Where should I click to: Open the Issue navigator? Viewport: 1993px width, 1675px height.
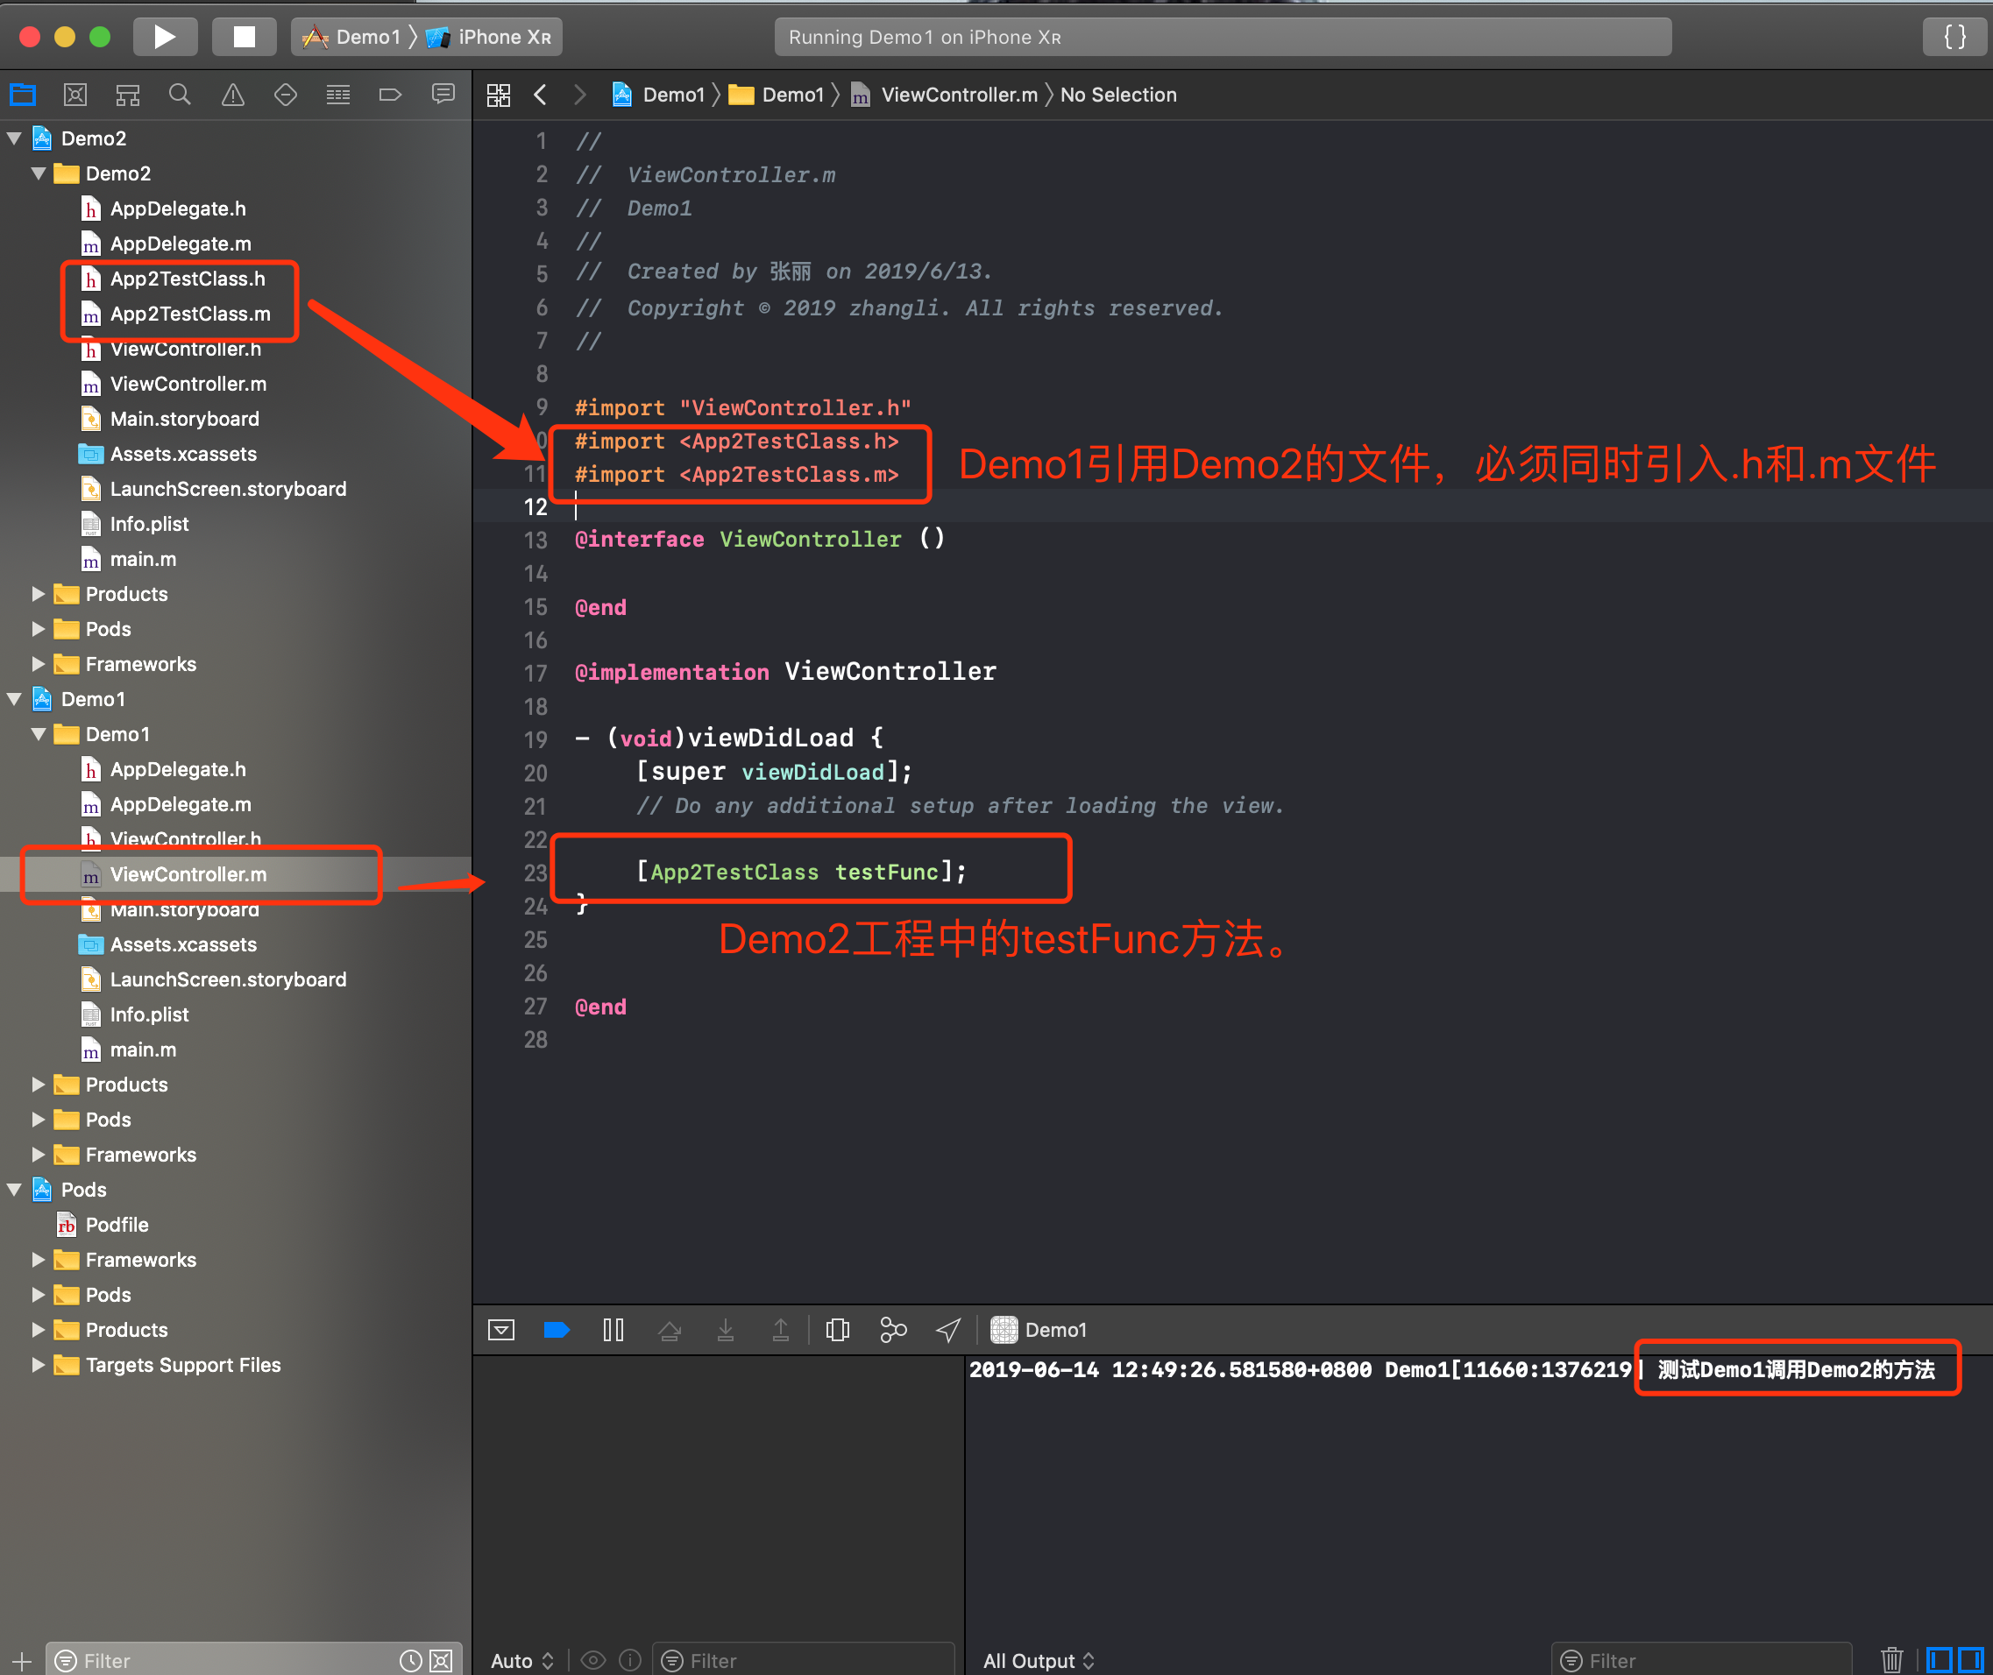tap(233, 95)
